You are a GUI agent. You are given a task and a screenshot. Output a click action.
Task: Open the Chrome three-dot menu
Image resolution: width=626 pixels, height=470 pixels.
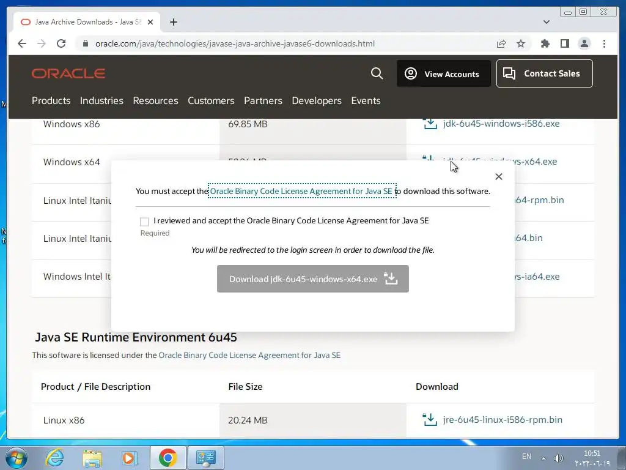click(604, 43)
